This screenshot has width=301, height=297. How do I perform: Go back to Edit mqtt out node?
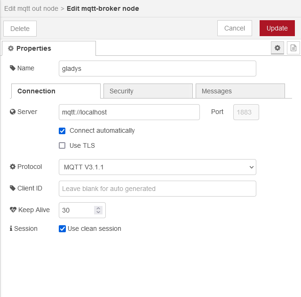click(x=31, y=8)
